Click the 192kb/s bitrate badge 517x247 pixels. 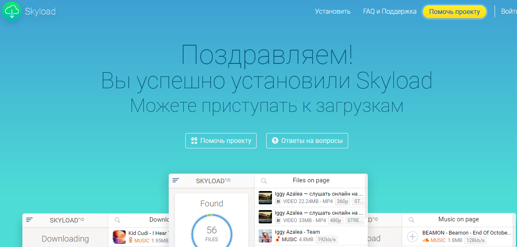326,240
